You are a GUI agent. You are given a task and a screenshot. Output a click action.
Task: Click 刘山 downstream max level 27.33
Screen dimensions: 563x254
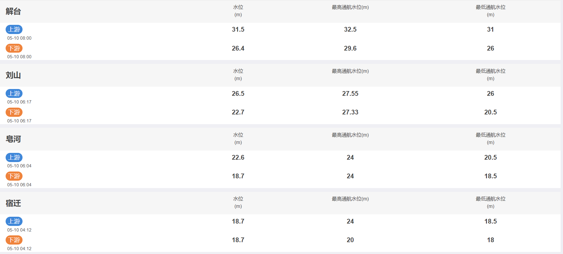(350, 112)
